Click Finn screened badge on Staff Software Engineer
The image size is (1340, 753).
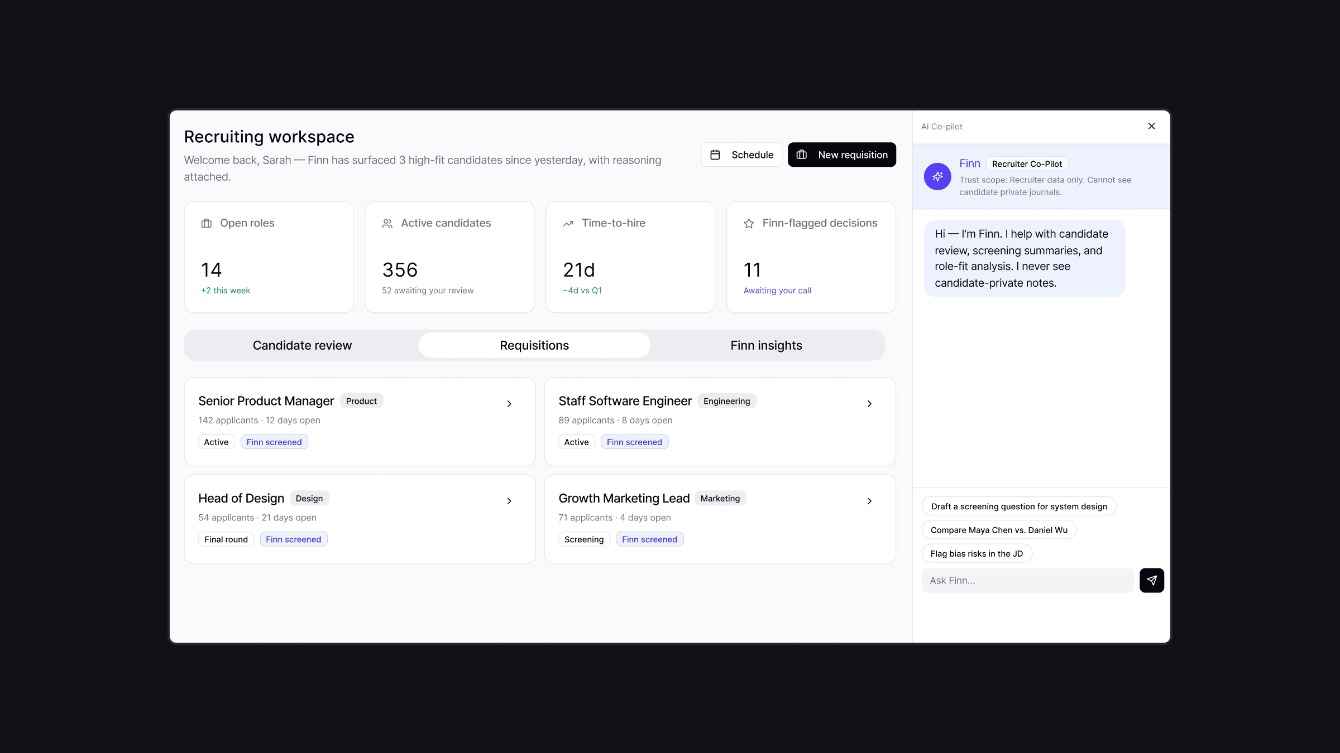[x=634, y=442]
